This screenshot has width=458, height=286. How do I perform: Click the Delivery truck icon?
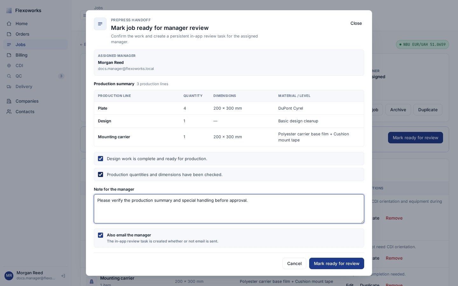coord(9,86)
